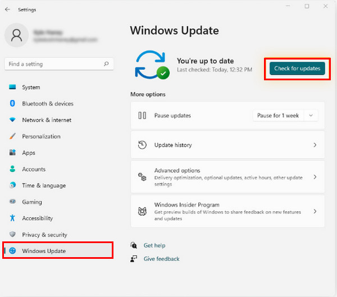Click the Windows Insider cat icon
The image size is (337, 297).
pyautogui.click(x=142, y=212)
